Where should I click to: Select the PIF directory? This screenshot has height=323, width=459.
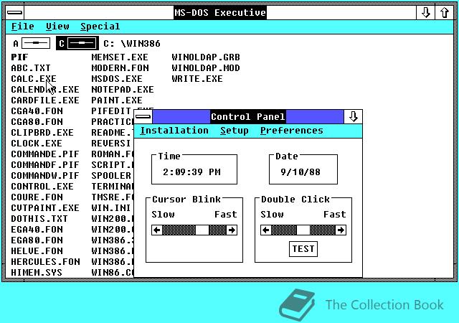pyautogui.click(x=19, y=57)
